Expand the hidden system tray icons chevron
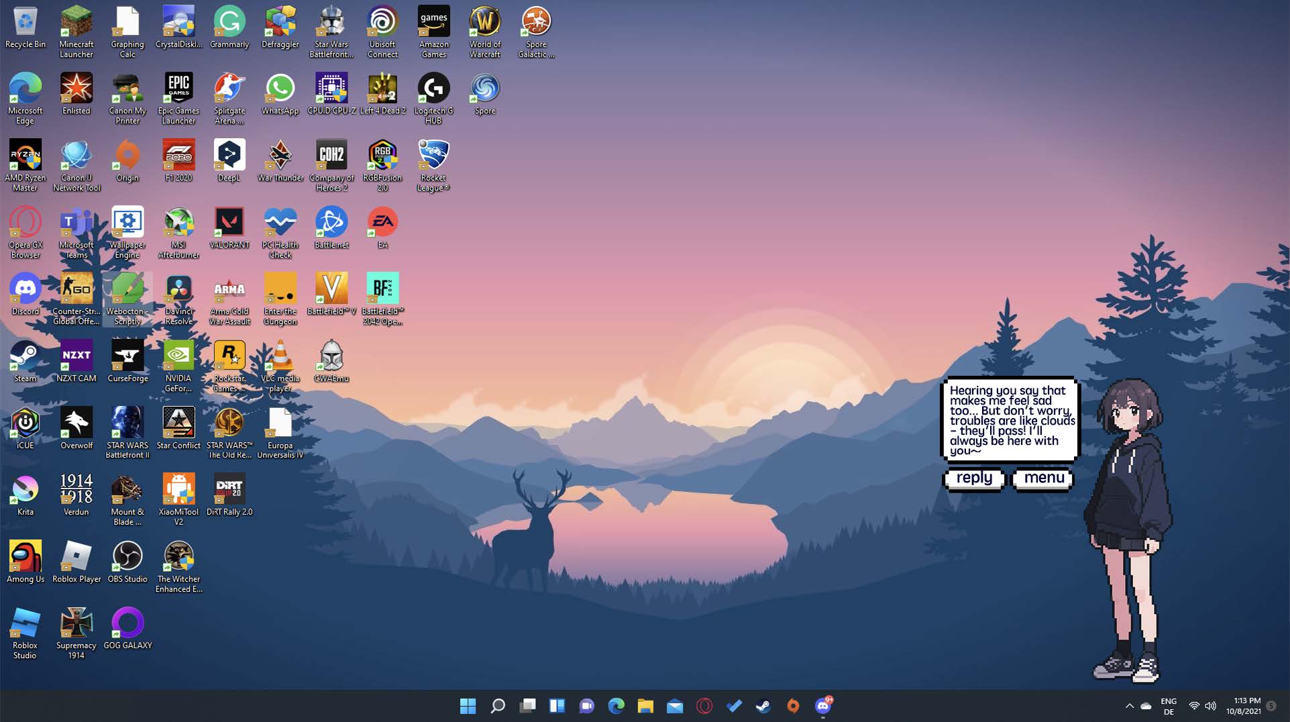Image resolution: width=1290 pixels, height=722 pixels. coord(1129,706)
